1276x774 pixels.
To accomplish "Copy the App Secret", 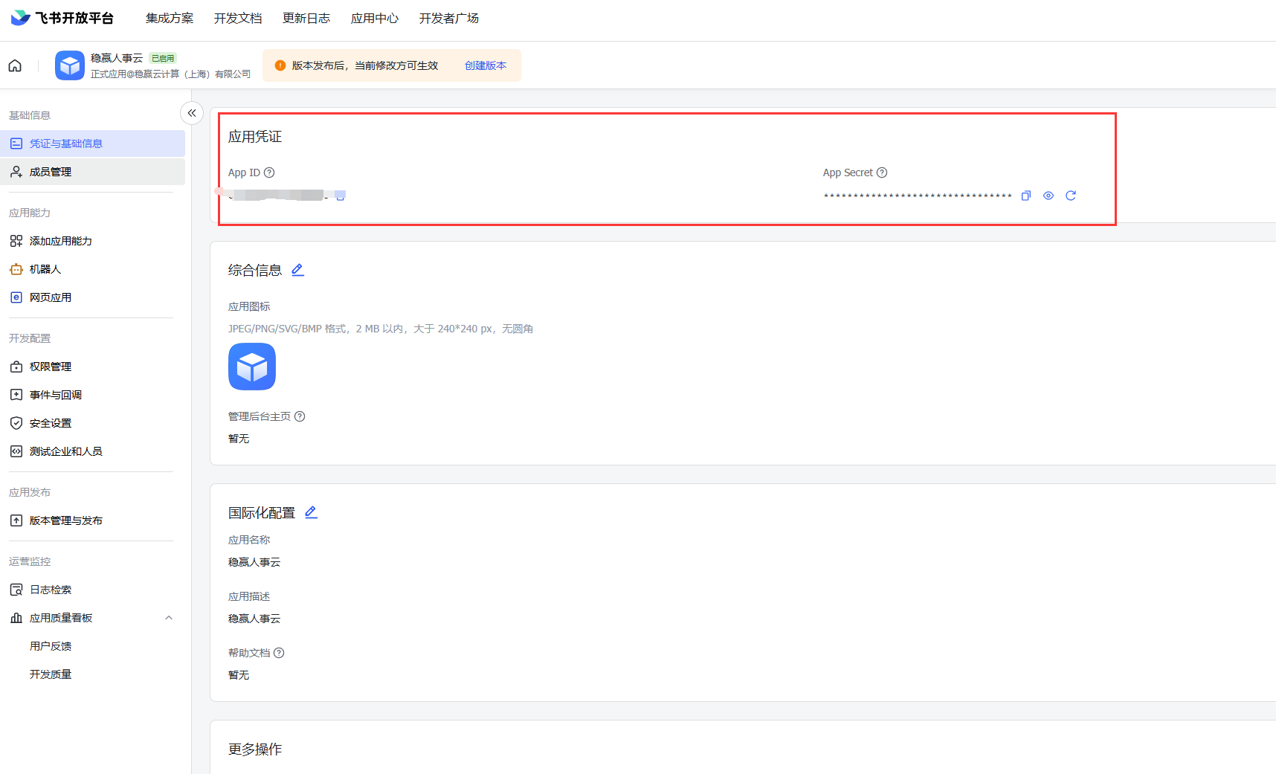I will pos(1026,196).
